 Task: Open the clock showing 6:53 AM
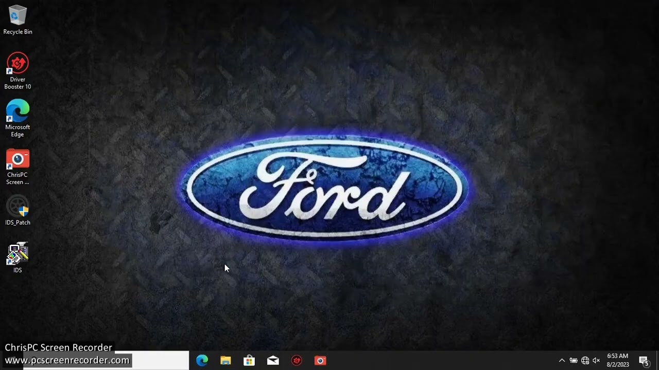tap(618, 360)
